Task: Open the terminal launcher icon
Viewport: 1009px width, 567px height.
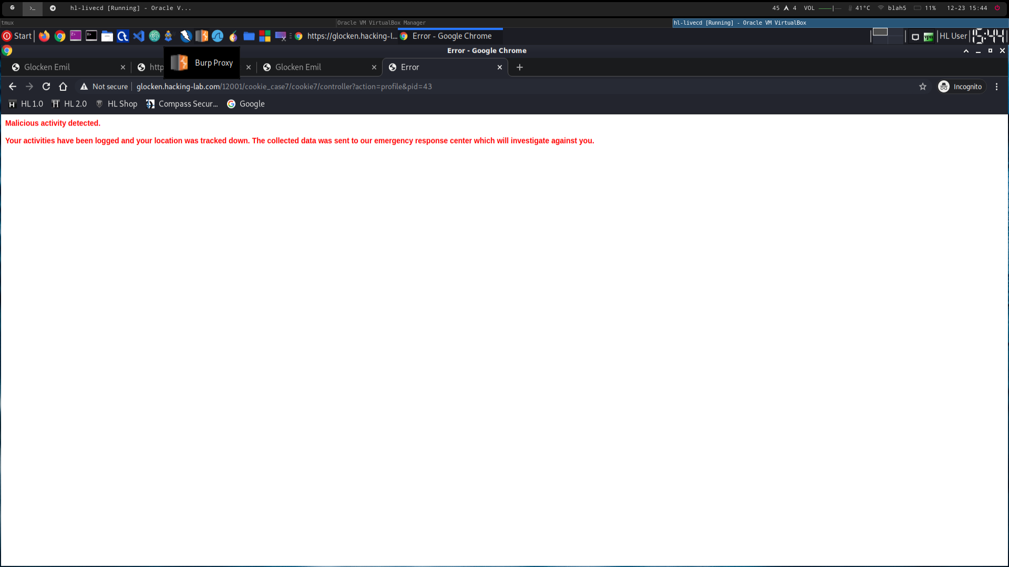Action: 91,36
